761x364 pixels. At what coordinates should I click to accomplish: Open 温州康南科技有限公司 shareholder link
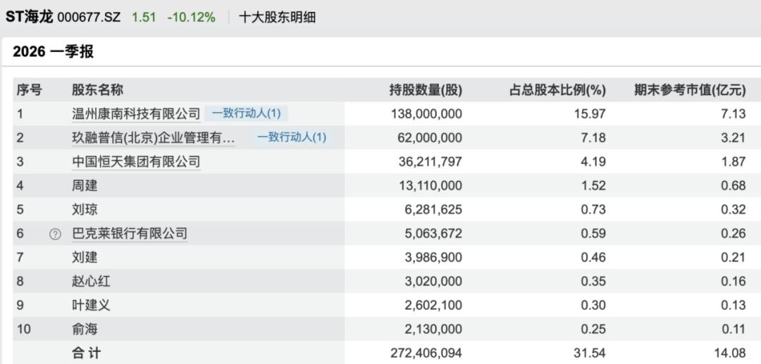(136, 114)
